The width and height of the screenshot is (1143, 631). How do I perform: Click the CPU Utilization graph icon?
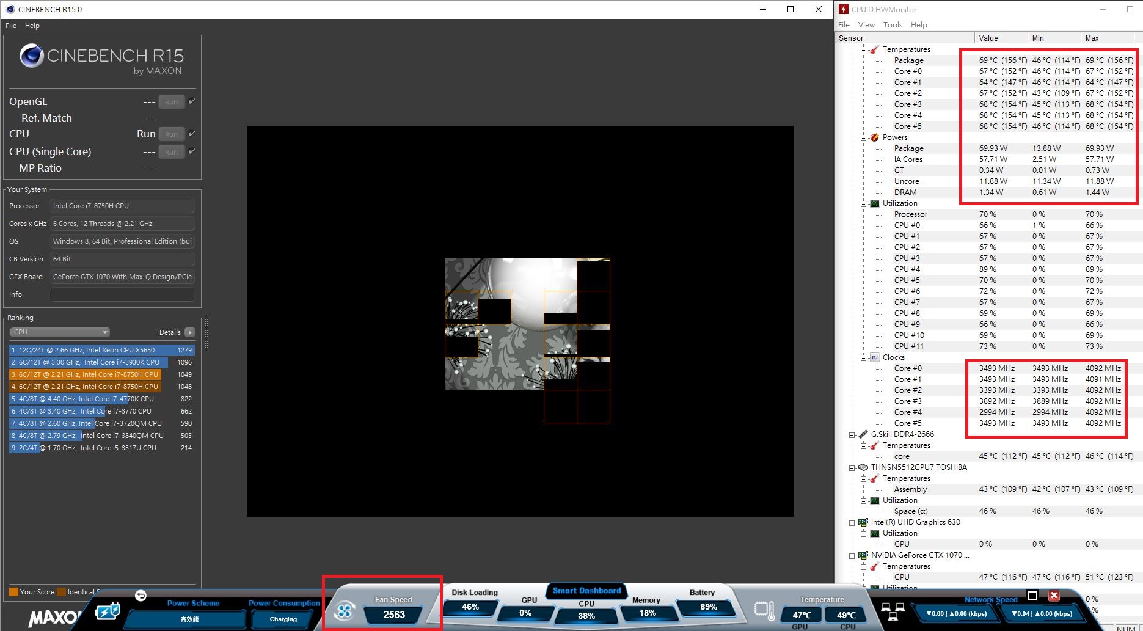(874, 203)
